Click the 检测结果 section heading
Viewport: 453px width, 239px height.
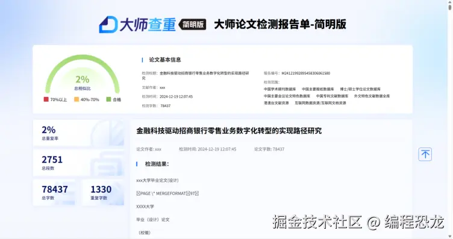[157, 164]
